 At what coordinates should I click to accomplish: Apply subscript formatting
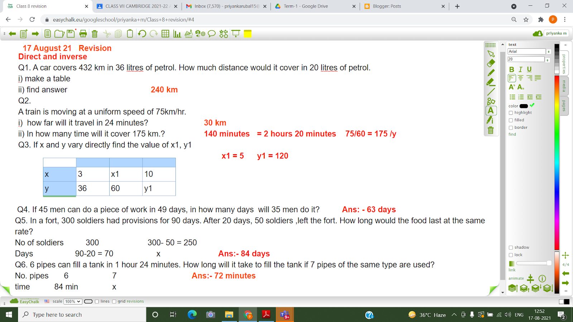pos(521,87)
